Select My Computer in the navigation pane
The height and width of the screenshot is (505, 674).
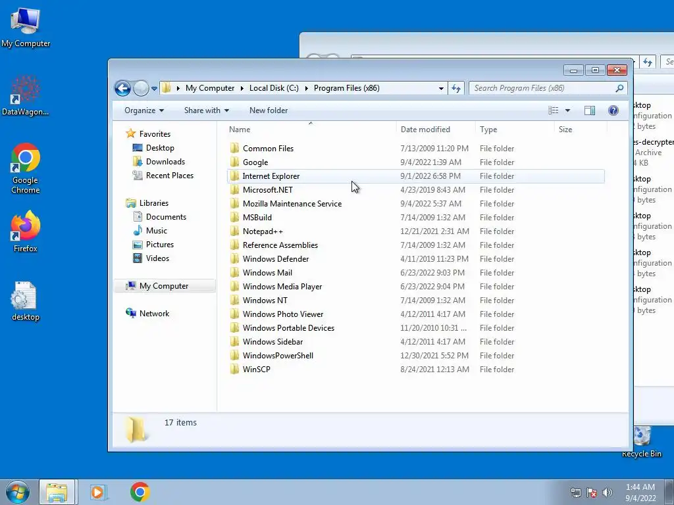click(x=164, y=286)
